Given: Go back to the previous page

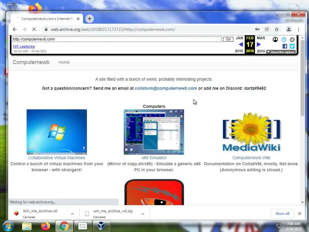Looking at the screenshot, I should [x=15, y=29].
